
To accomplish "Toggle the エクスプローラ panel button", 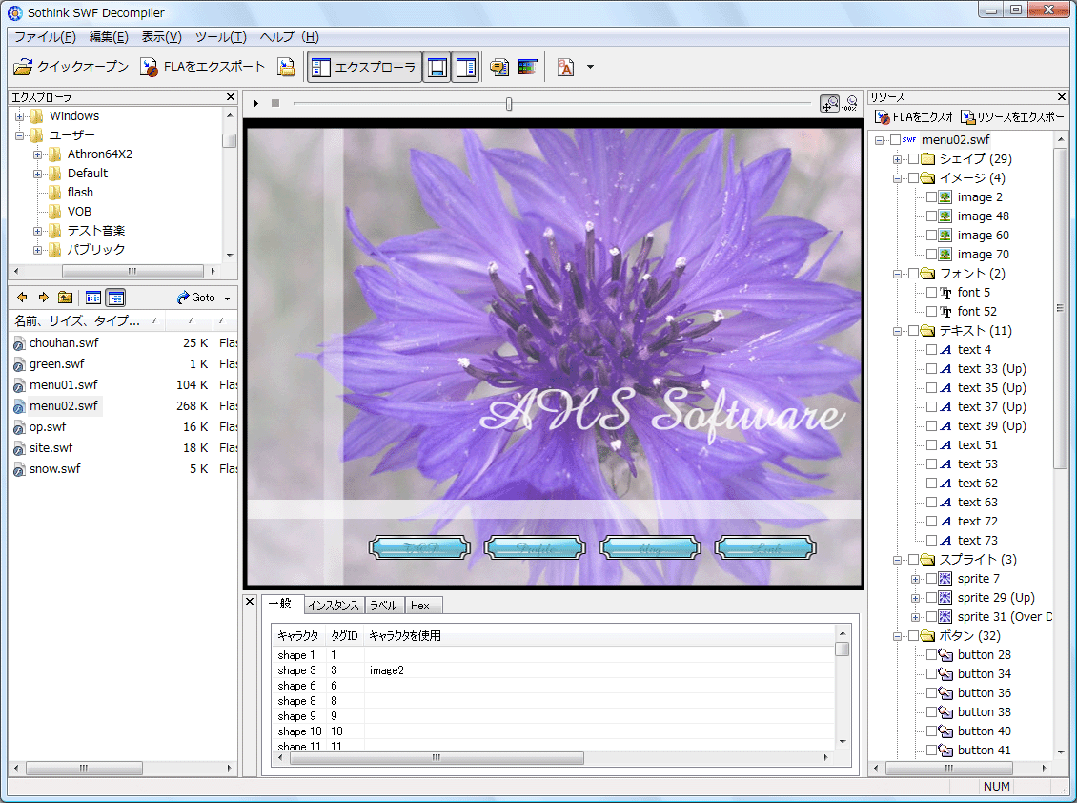I will 364,68.
